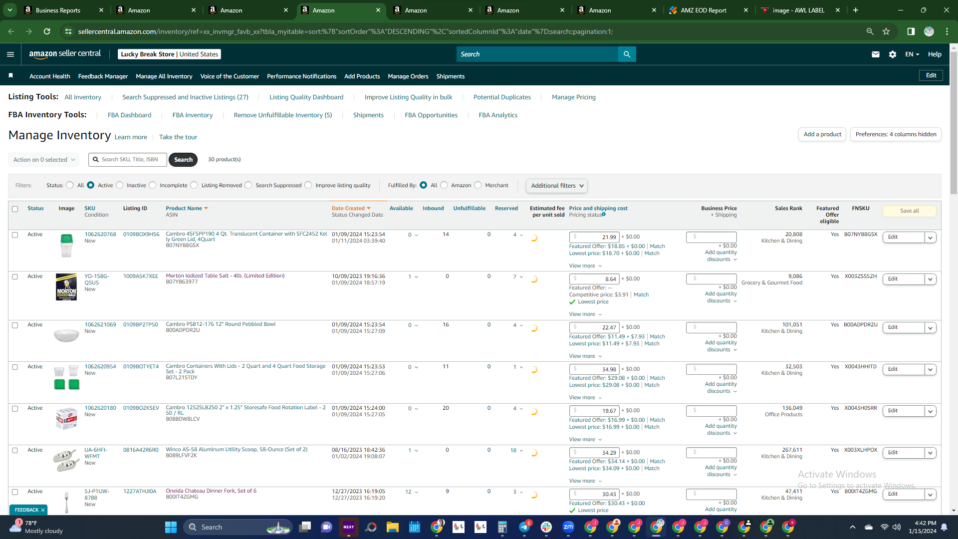This screenshot has width=958, height=539.
Task: Expand View more for Cambro PSB12-176 bowl row
Action: 585,356
